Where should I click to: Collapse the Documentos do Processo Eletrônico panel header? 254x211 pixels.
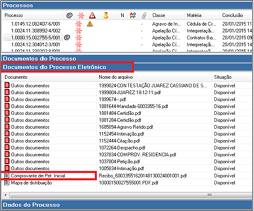tap(126, 67)
